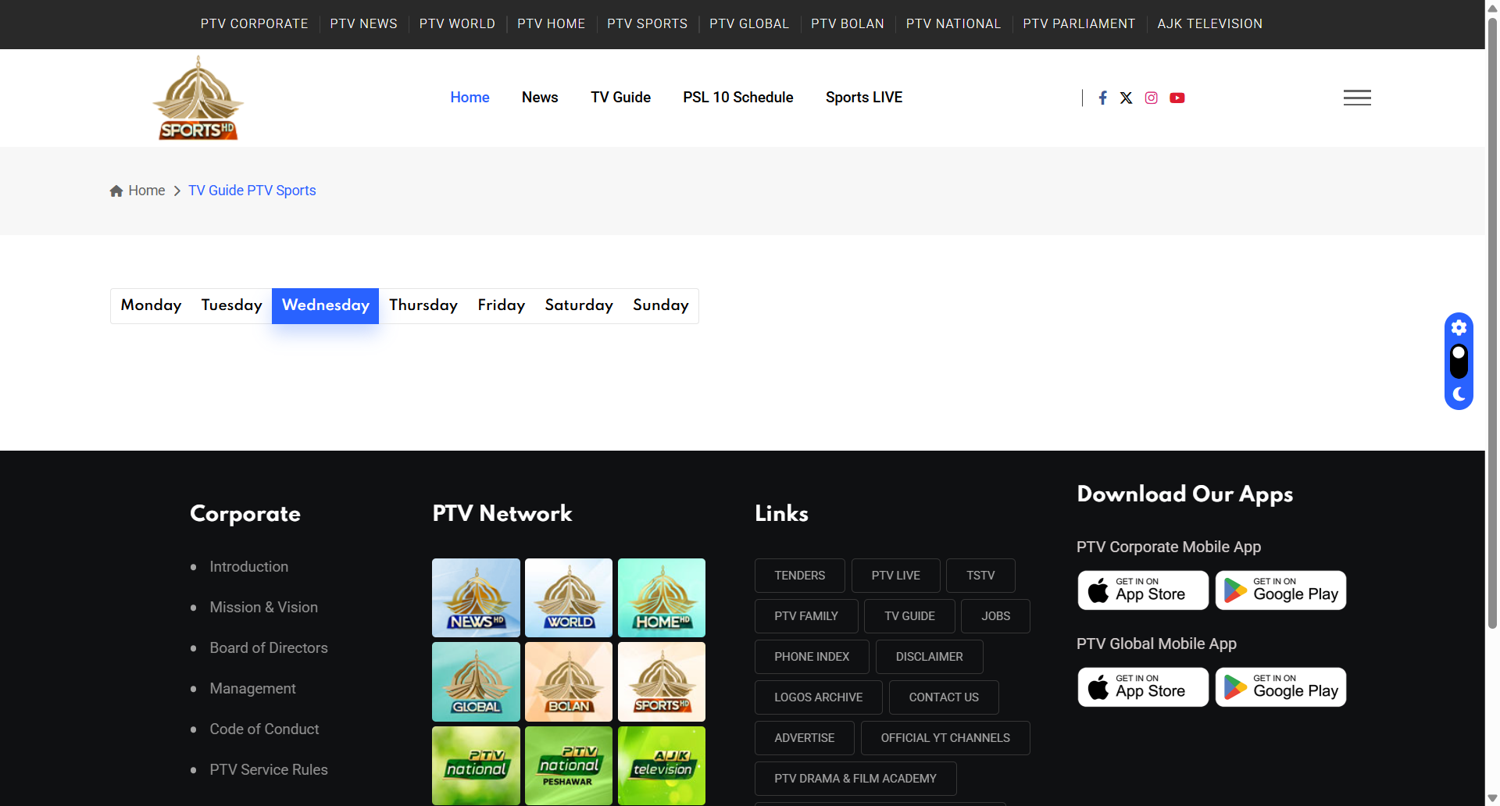Open the hamburger menu icon
This screenshot has width=1500, height=806.
coord(1357,98)
